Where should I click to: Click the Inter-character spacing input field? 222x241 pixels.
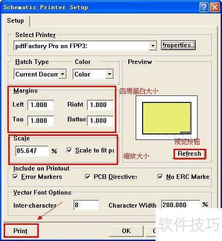pos(86,205)
